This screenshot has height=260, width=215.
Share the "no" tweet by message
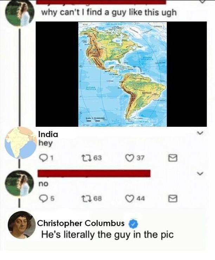click(x=173, y=199)
